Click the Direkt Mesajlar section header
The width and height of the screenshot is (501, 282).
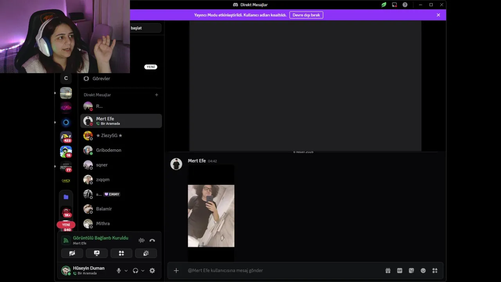[x=97, y=95]
